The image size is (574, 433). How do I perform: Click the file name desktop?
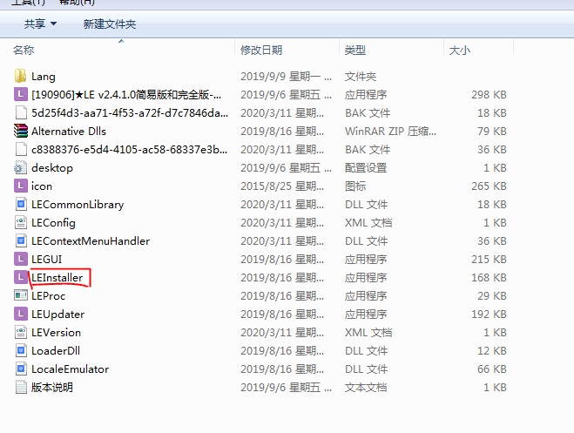52,167
